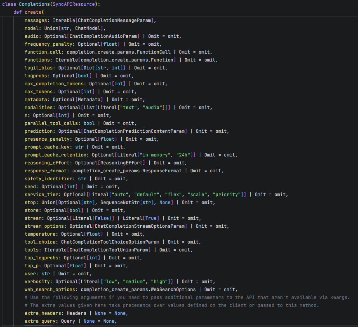Screen dimensions: 358x327
Task: Click the logit_bias parameter
Action: pos(38,68)
